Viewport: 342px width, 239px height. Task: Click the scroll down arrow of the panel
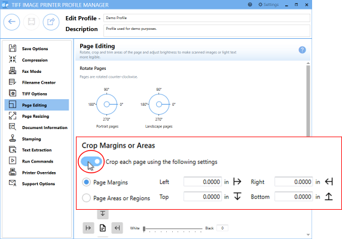(308, 235)
